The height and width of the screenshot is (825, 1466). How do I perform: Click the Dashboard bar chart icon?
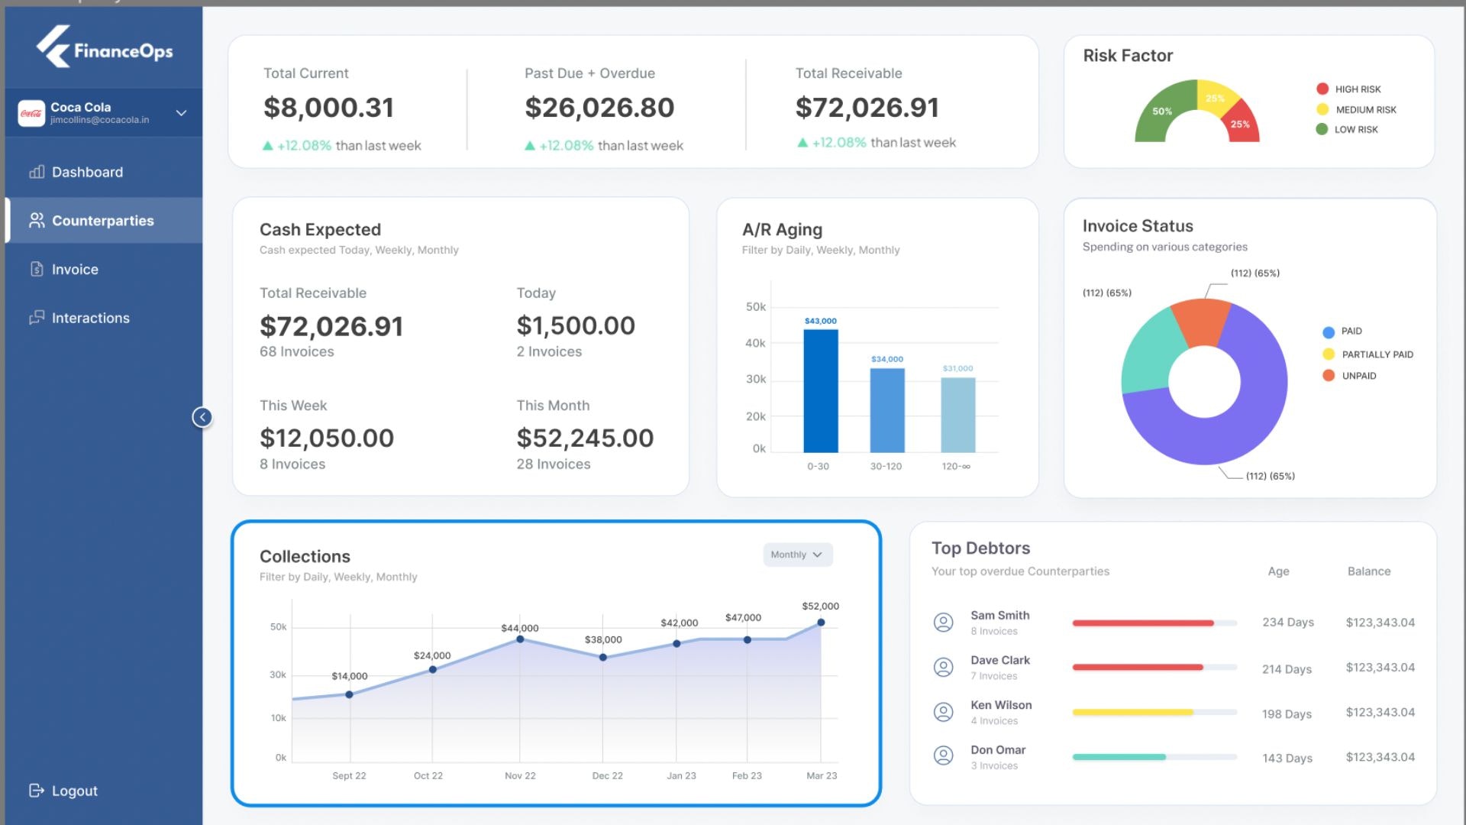[37, 172]
